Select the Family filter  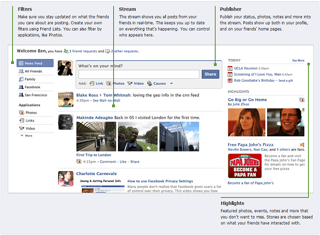(x=35, y=79)
